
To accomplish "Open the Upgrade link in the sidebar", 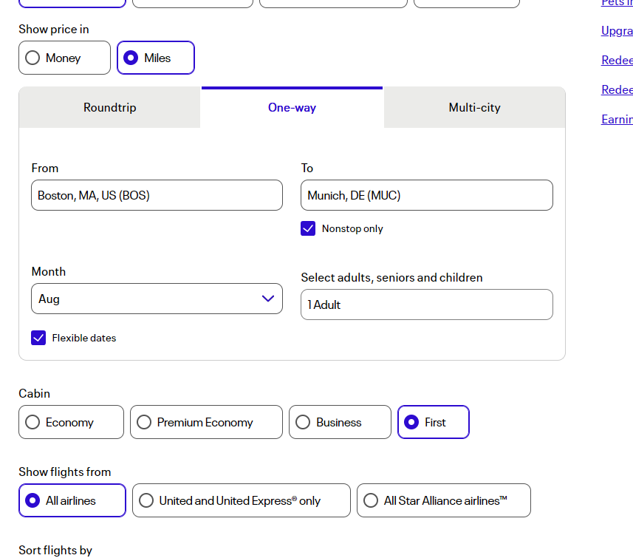I will pos(617,31).
